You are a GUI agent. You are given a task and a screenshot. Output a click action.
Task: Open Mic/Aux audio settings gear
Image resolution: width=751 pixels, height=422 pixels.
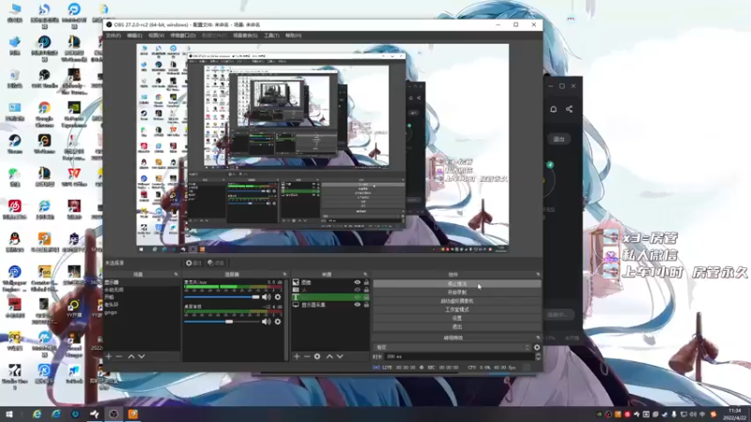(x=278, y=297)
